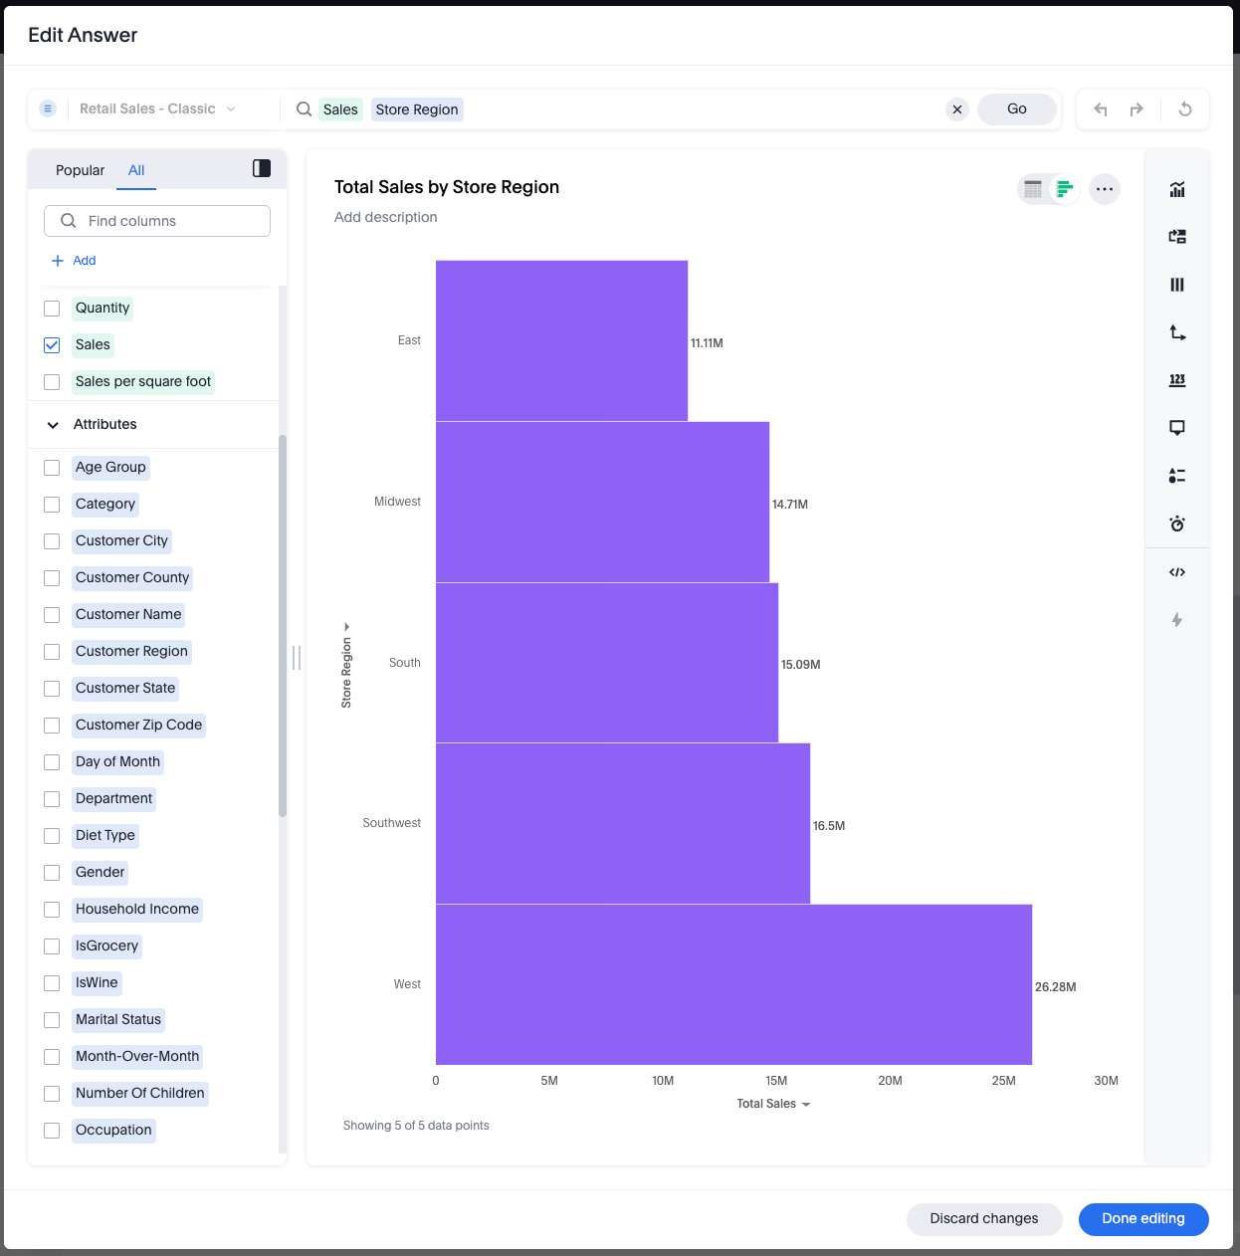Viewport: 1240px width, 1256px height.
Task: Enable the Customer Region checkbox
Action: click(x=52, y=652)
